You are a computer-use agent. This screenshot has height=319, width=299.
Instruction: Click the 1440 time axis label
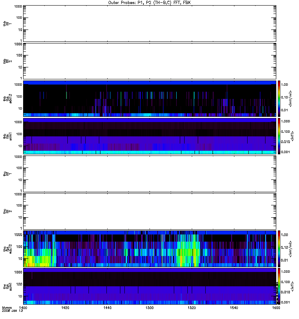[107, 307]
